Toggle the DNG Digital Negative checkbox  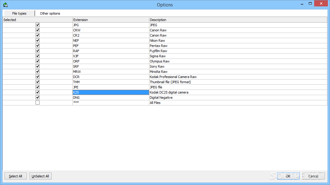click(x=37, y=98)
